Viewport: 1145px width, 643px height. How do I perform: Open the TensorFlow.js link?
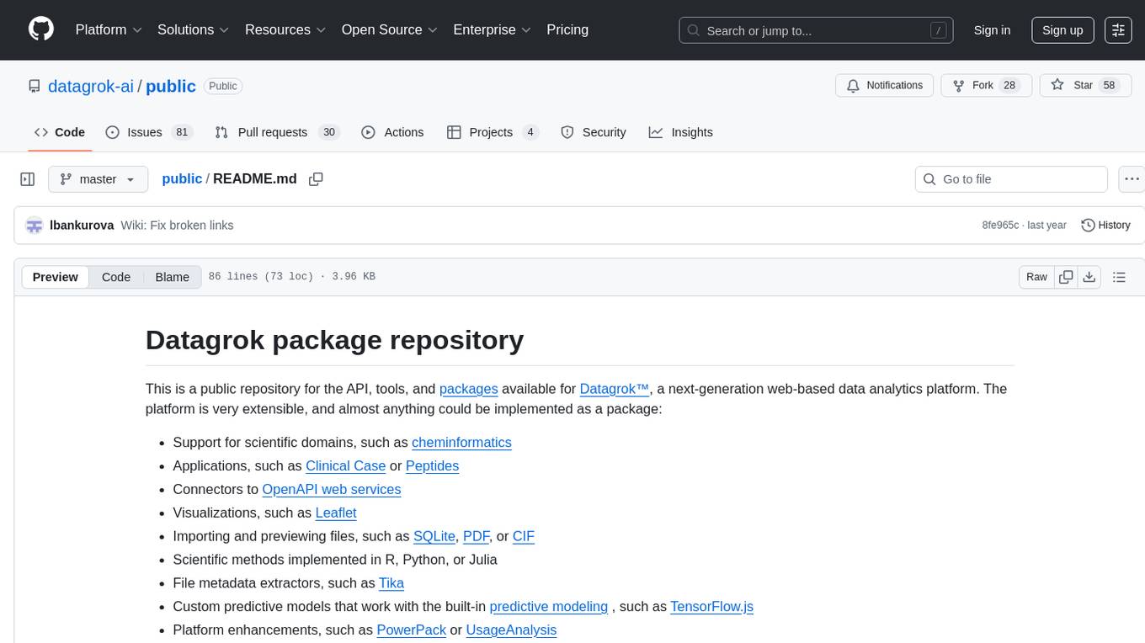pos(711,607)
